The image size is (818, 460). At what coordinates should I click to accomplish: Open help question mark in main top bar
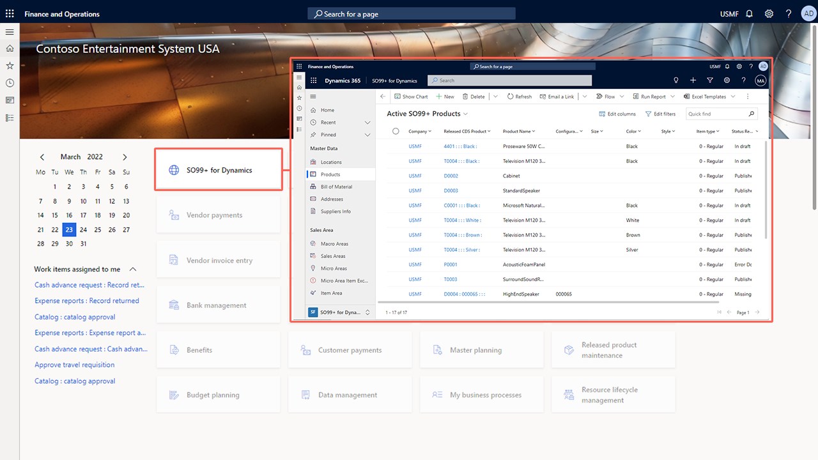pos(789,13)
